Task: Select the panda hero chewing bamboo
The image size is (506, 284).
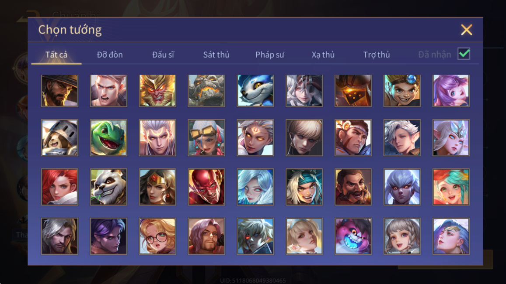Action: tap(108, 187)
